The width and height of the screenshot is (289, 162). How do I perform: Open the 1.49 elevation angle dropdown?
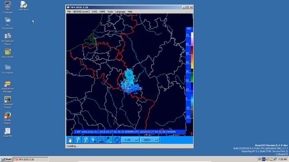coord(131,140)
